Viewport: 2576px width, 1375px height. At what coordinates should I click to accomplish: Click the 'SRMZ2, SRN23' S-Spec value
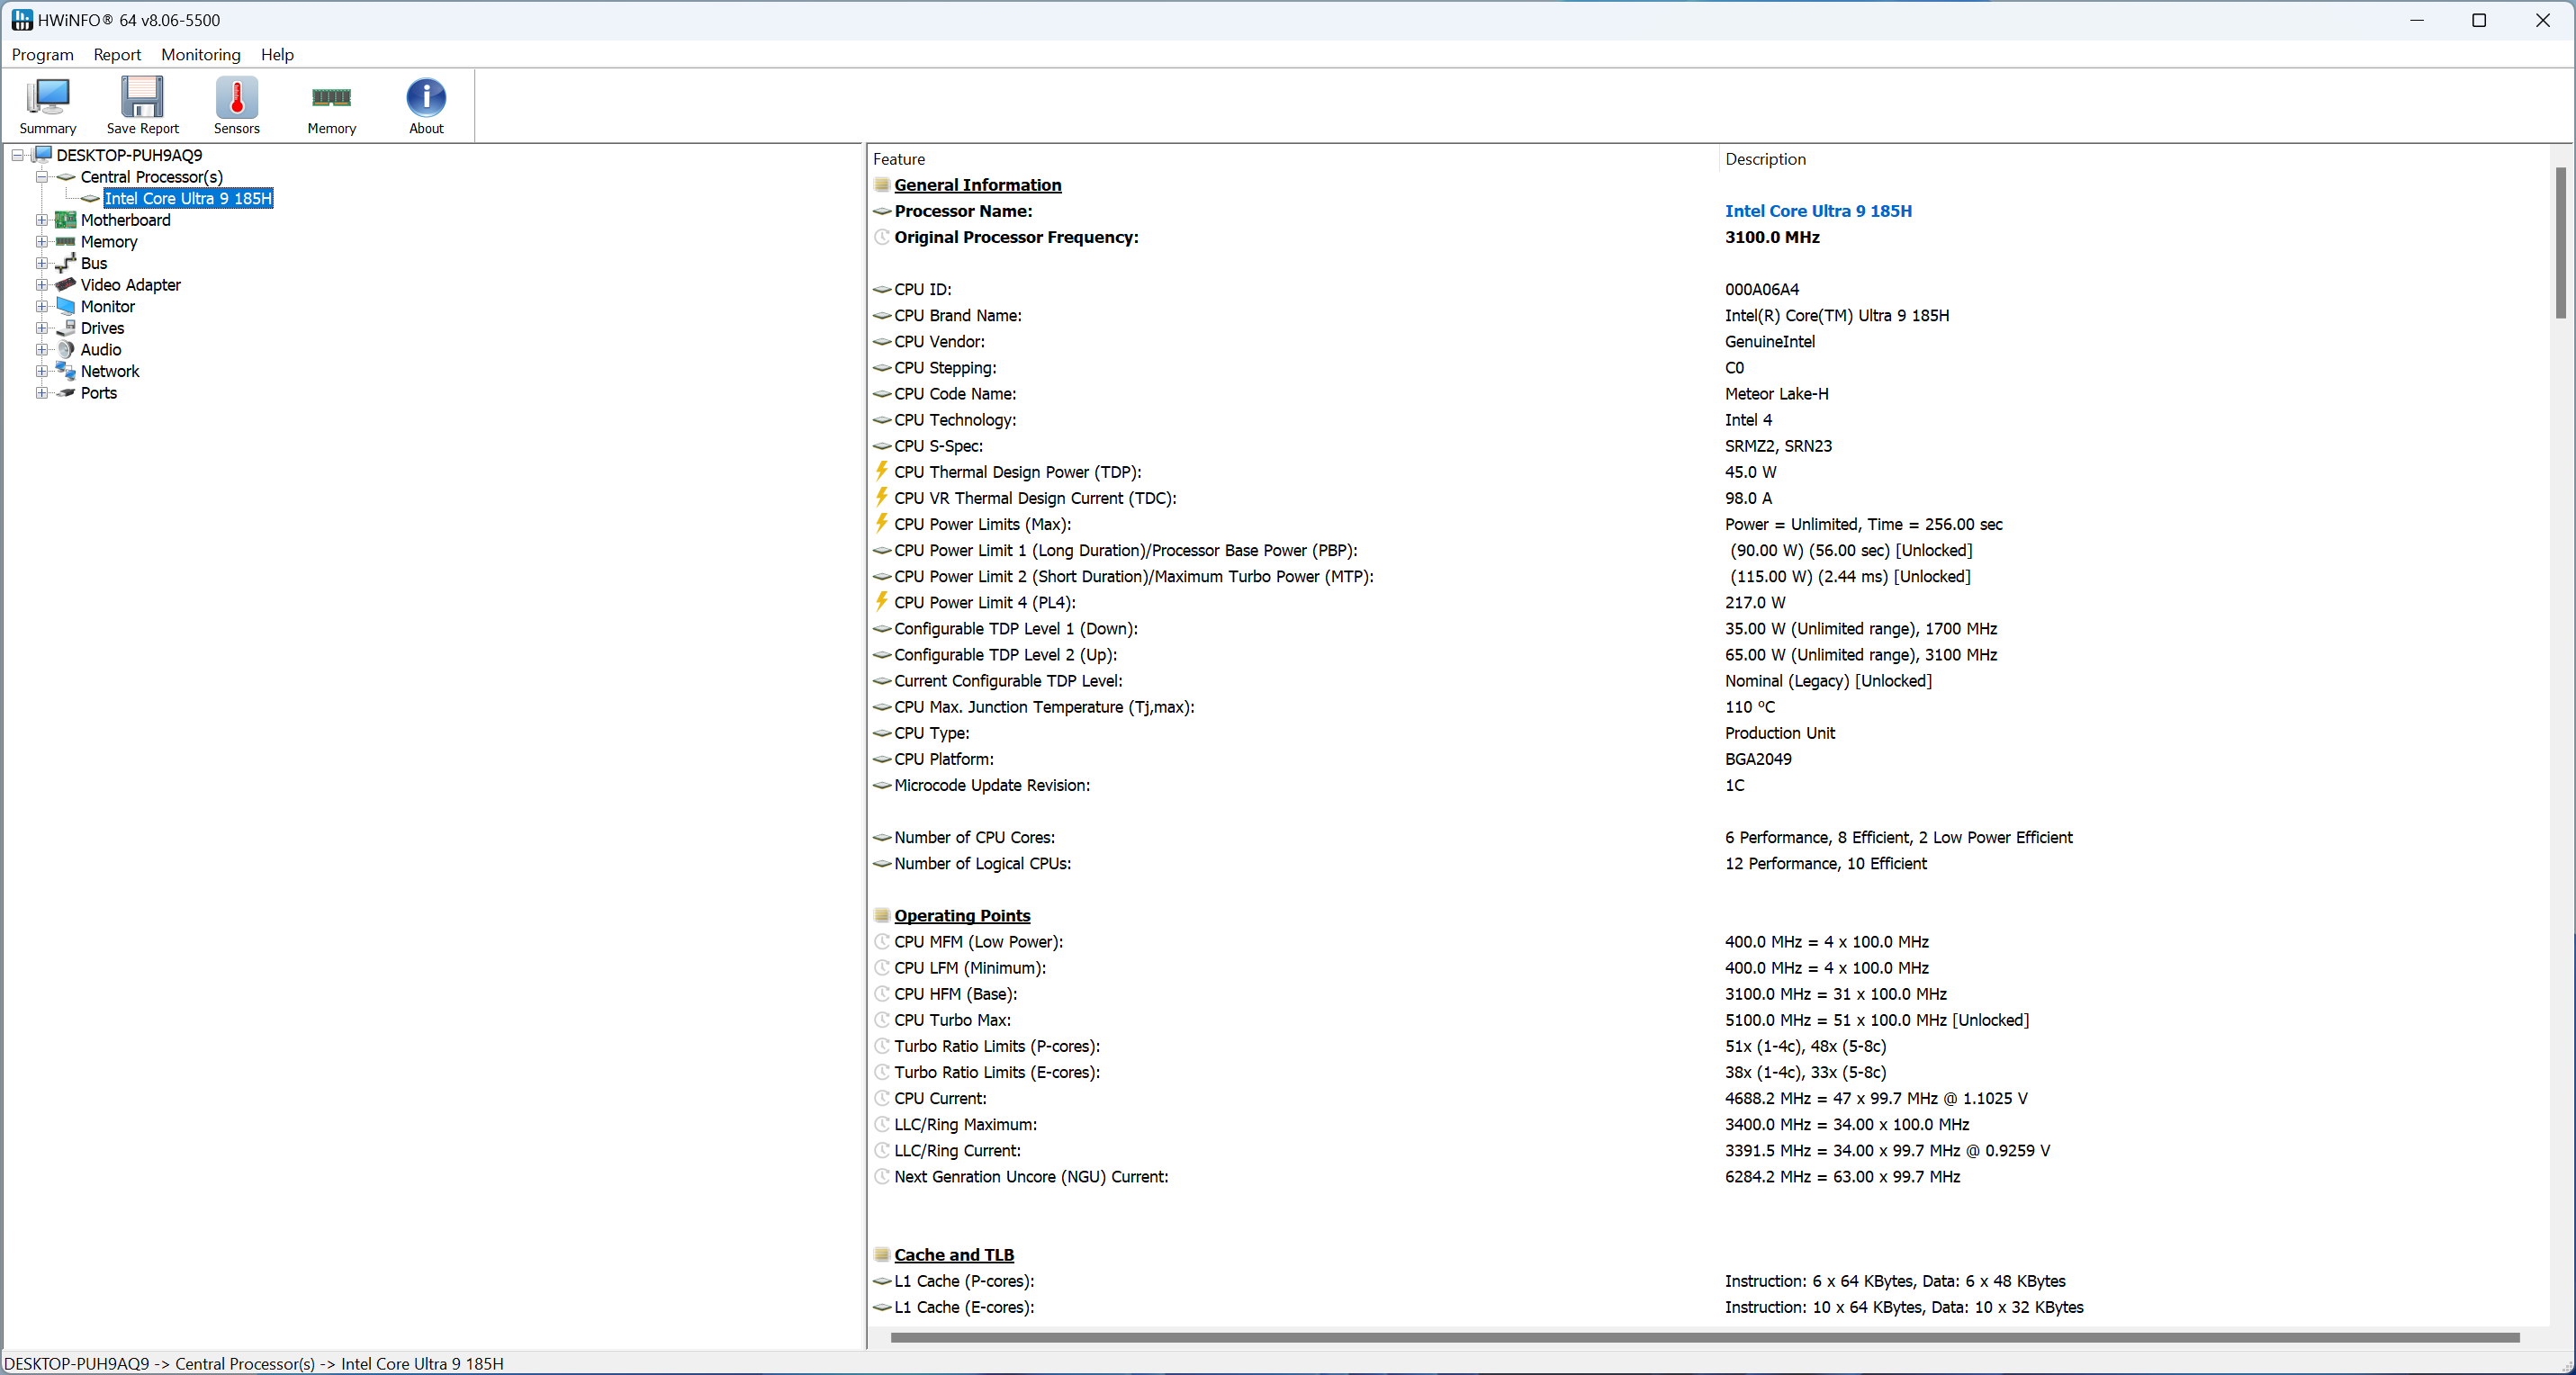pos(1778,446)
